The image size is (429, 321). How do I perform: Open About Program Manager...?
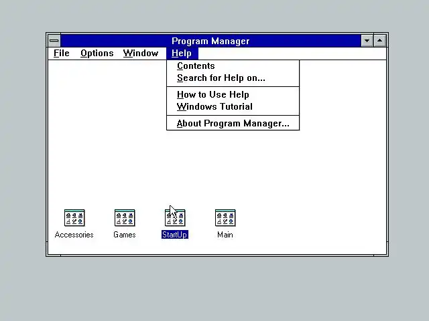click(x=233, y=123)
